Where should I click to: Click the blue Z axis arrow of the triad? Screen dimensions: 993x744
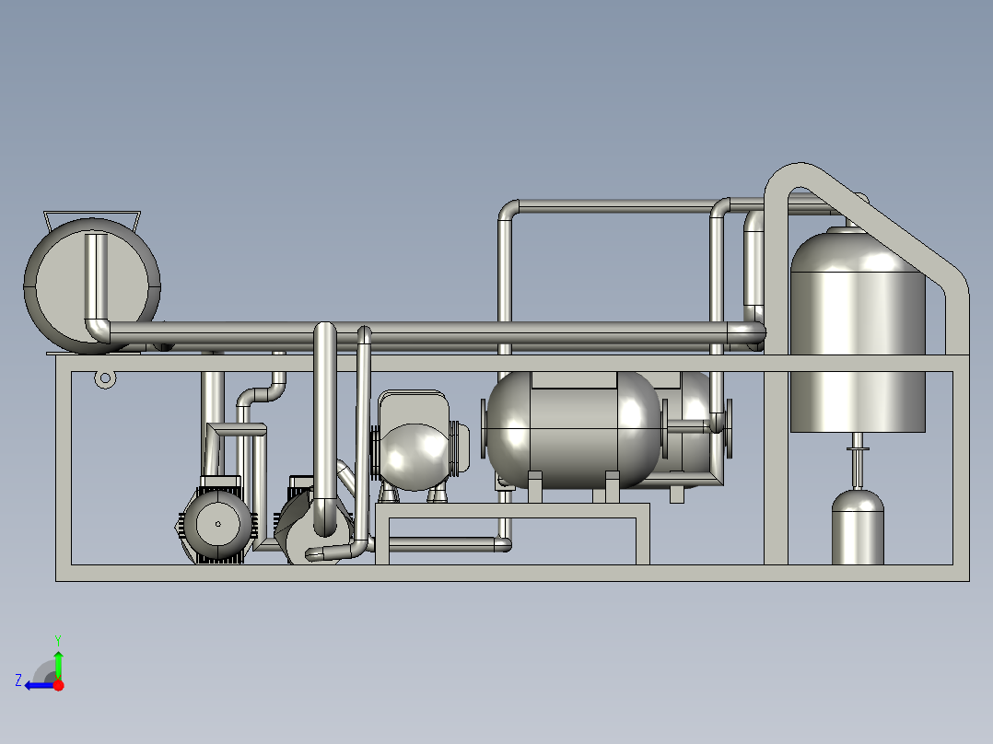(x=38, y=686)
